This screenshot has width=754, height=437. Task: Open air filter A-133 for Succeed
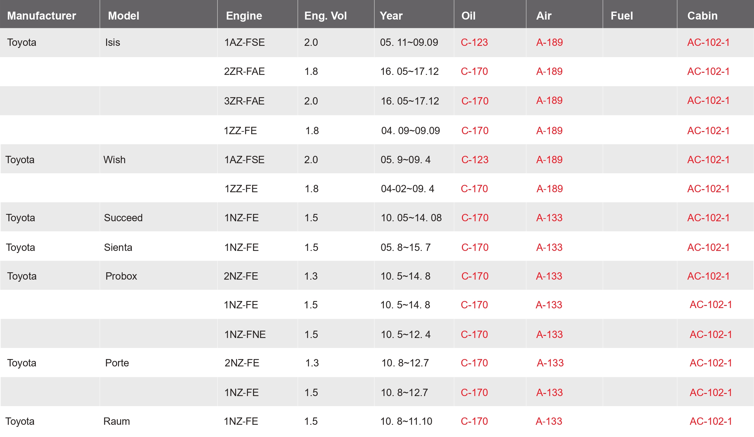[x=549, y=218]
